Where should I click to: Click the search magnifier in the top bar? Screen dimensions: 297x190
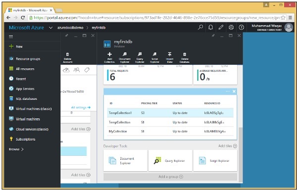click(x=200, y=27)
